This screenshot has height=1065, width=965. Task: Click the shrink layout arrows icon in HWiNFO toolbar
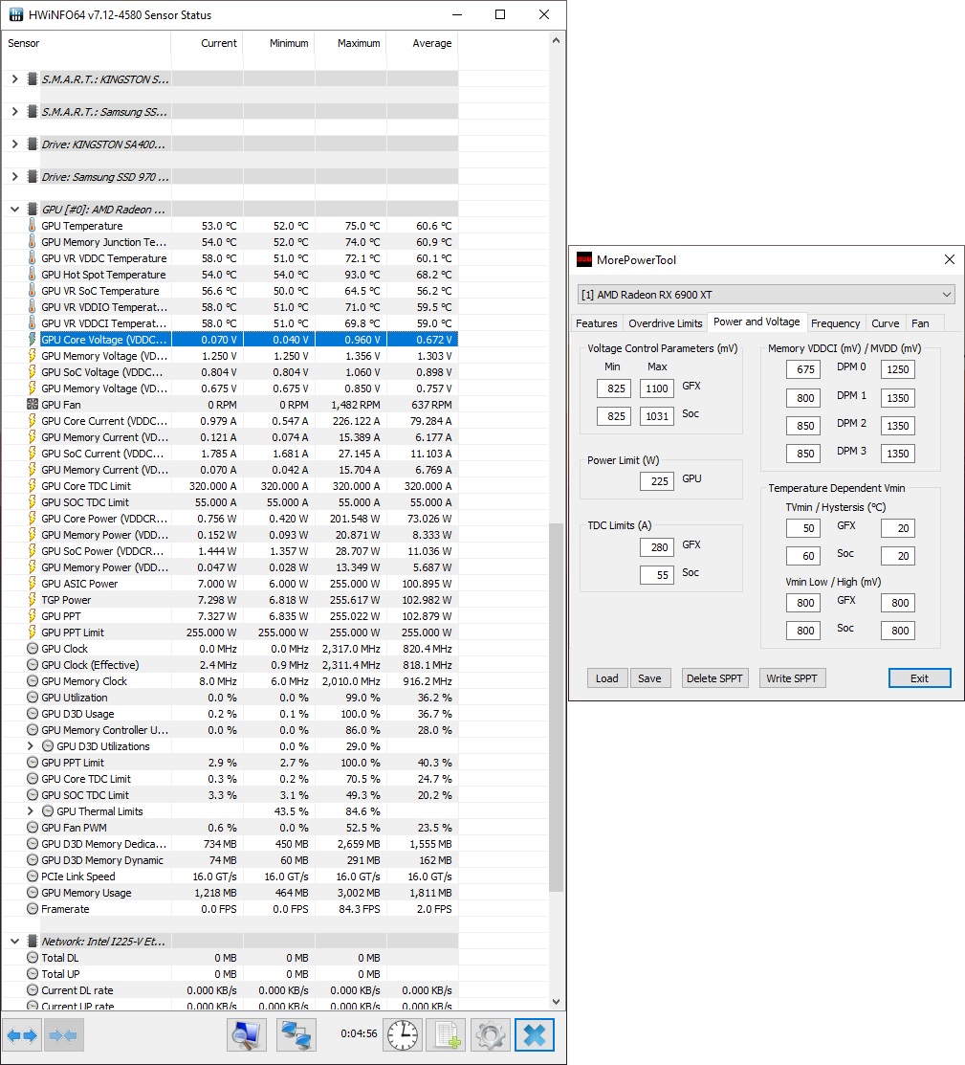63,1035
